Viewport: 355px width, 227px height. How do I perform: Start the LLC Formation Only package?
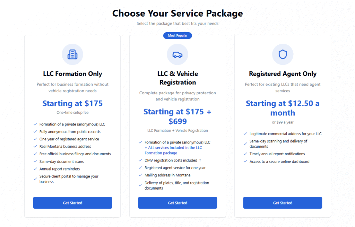coord(72,203)
